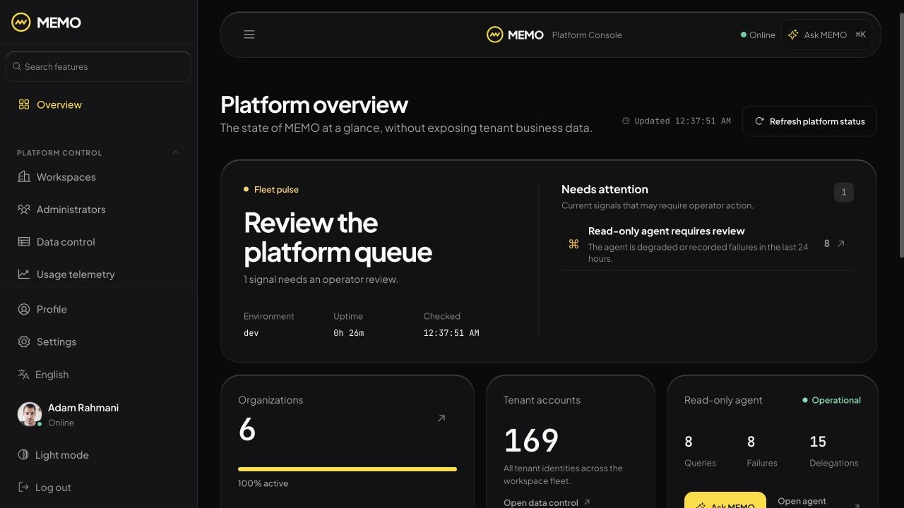904x508 pixels.
Task: Click the Organizations 100% active progress bar
Action: 347,469
